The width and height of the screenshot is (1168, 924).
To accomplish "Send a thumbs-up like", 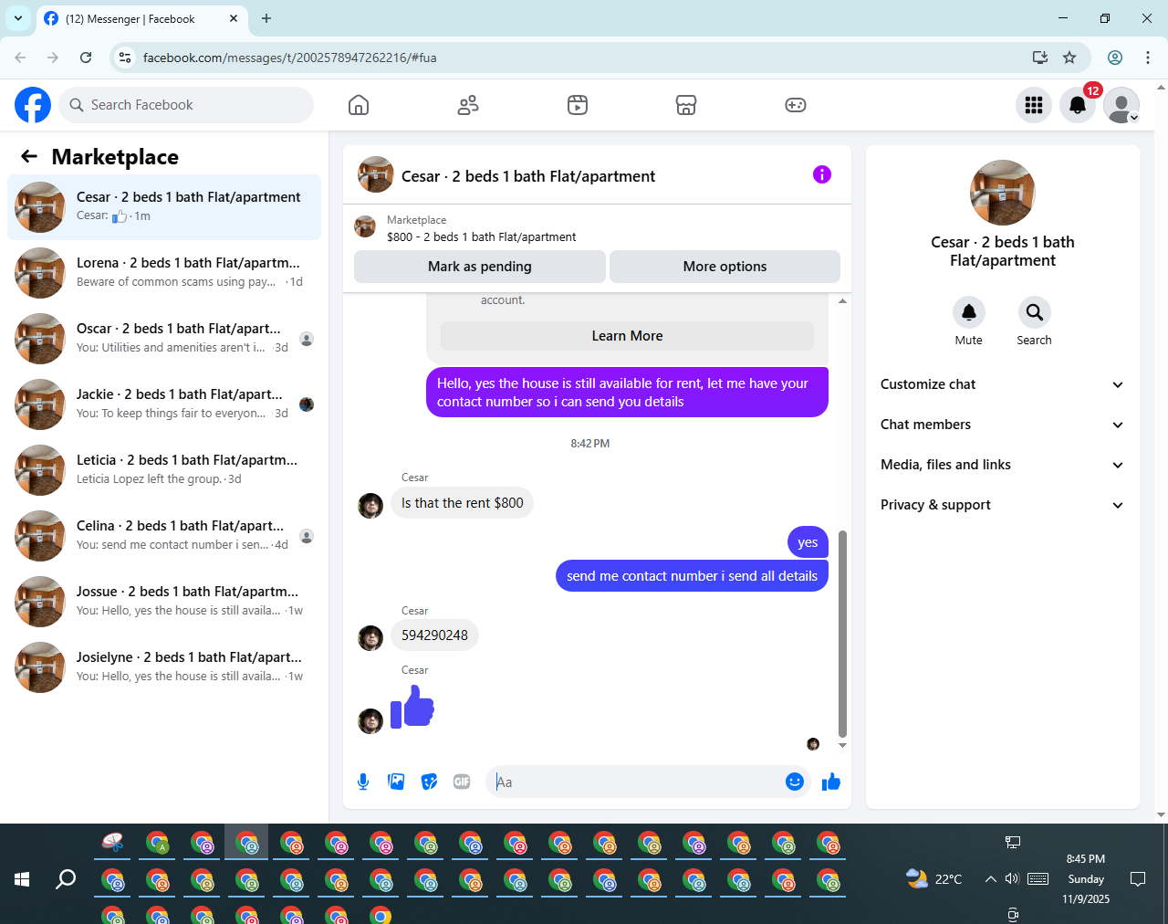I will [831, 782].
